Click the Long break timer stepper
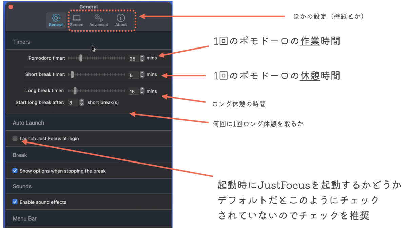The image size is (407, 229). pyautogui.click(x=142, y=91)
